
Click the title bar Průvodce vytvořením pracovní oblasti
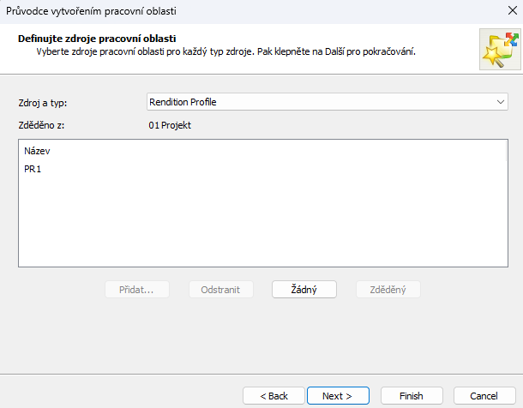click(103, 12)
